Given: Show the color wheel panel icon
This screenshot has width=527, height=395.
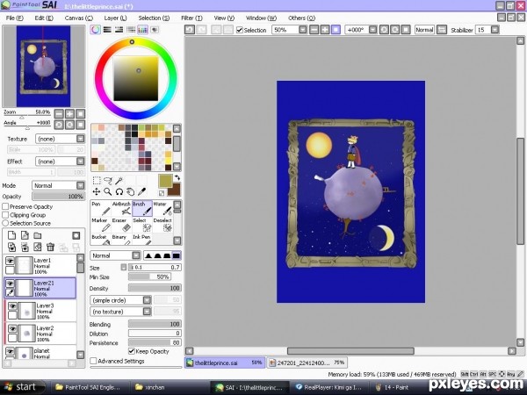Looking at the screenshot, I should pyautogui.click(x=96, y=30).
